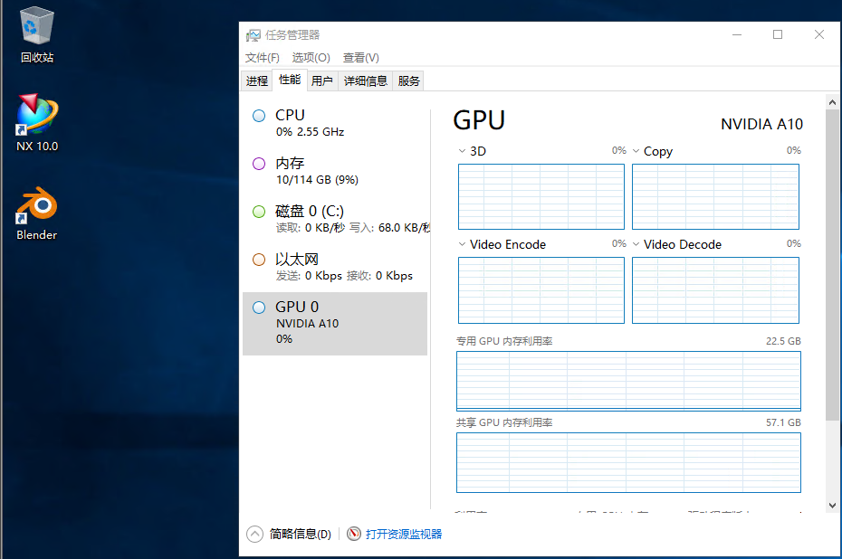Switch to 详细信息 tab
The height and width of the screenshot is (559, 842).
(x=365, y=81)
